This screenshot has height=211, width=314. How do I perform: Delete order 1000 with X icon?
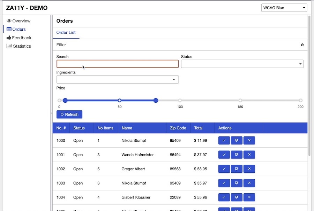tap(249, 140)
